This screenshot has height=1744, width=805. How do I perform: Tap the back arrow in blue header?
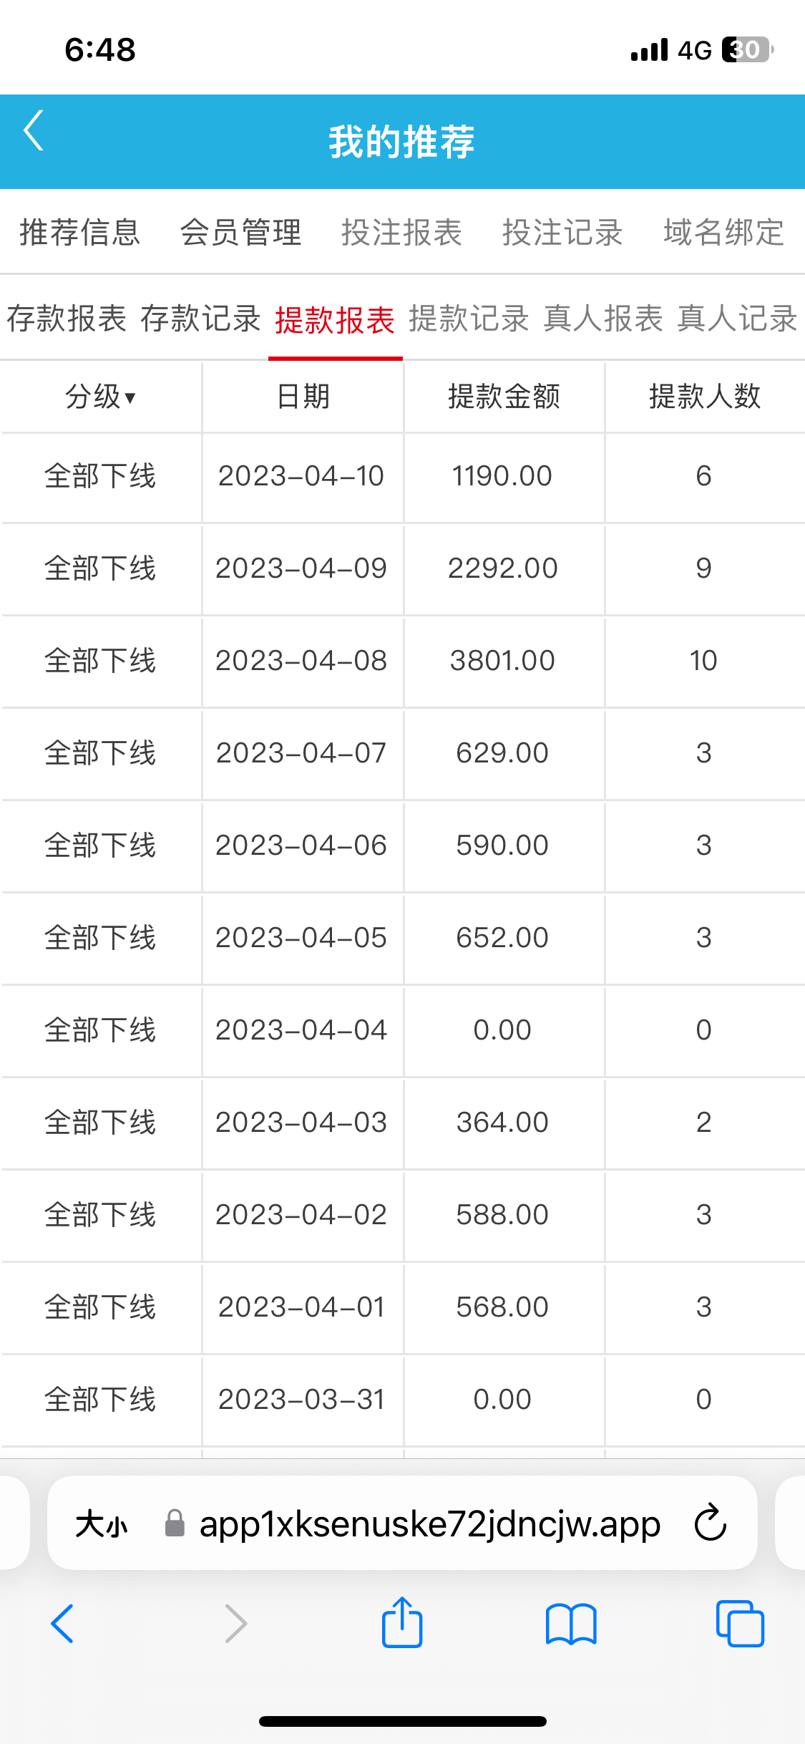pyautogui.click(x=34, y=131)
